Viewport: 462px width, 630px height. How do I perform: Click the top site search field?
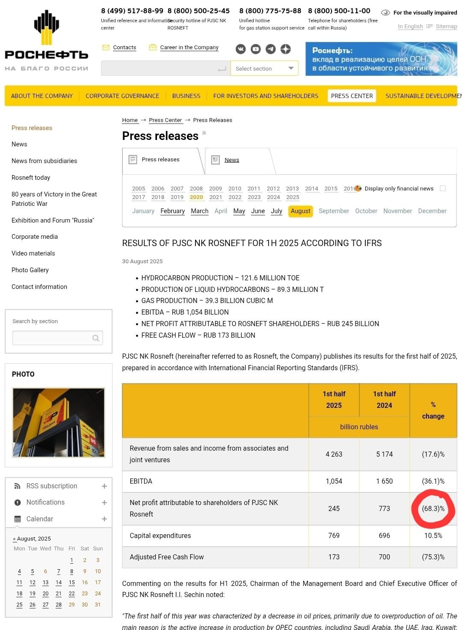point(166,68)
